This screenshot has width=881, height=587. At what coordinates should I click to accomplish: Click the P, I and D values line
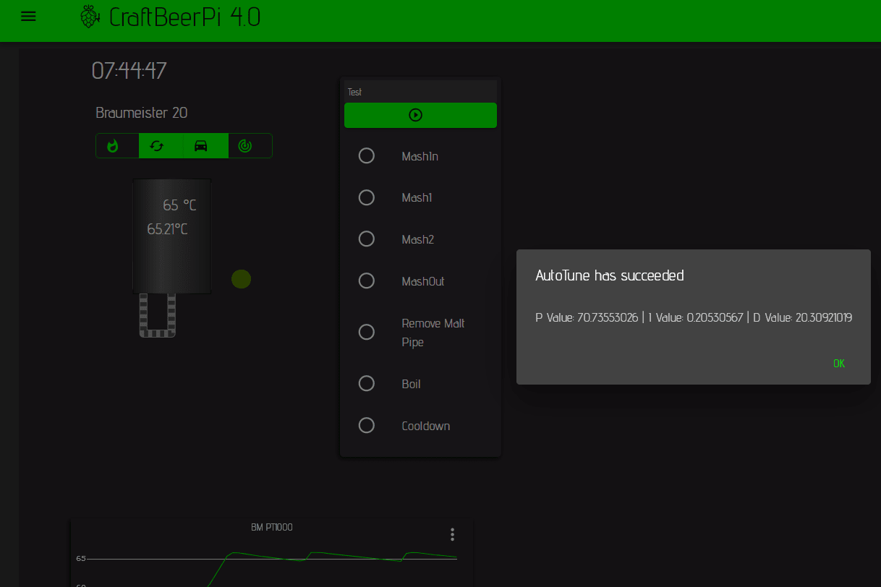tap(694, 317)
